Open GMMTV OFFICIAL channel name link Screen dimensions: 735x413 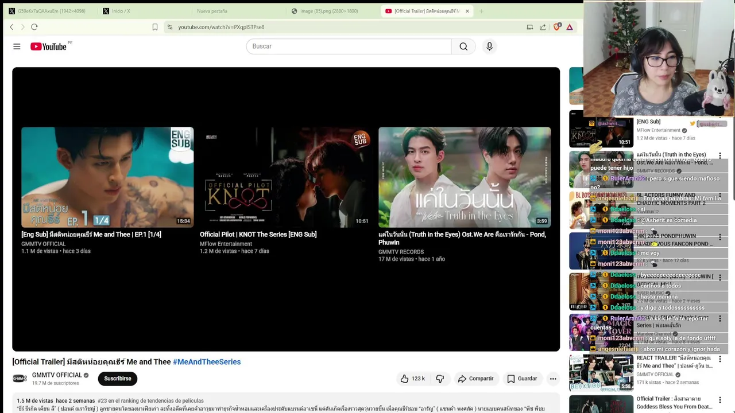(57, 375)
